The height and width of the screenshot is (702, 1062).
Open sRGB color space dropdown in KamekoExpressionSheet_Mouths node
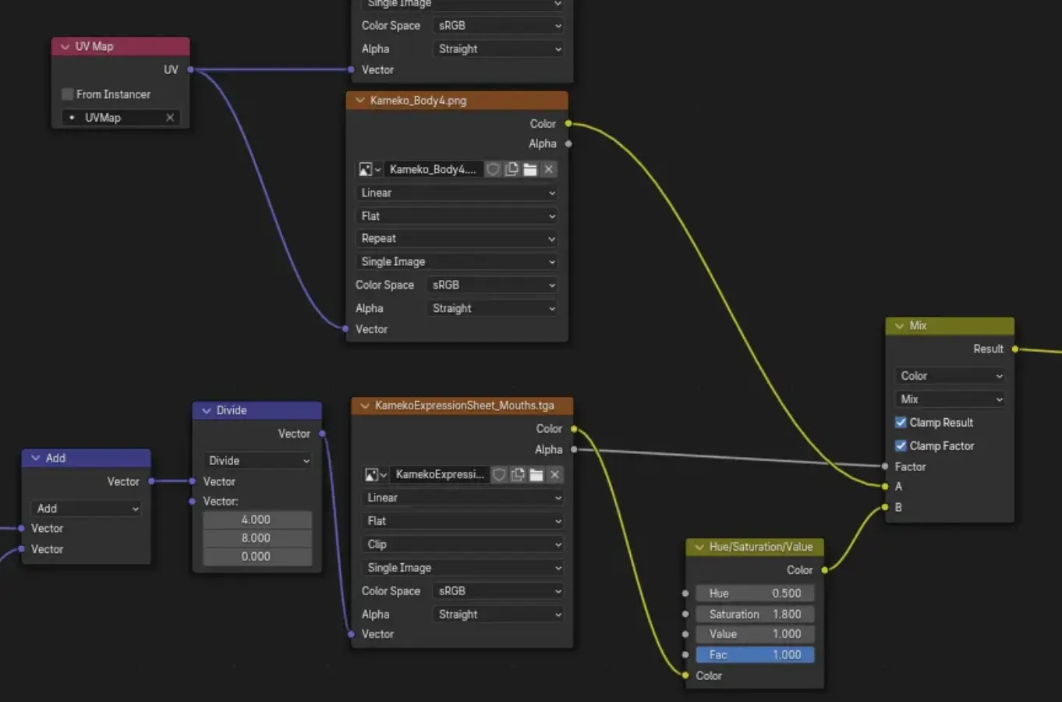click(498, 591)
